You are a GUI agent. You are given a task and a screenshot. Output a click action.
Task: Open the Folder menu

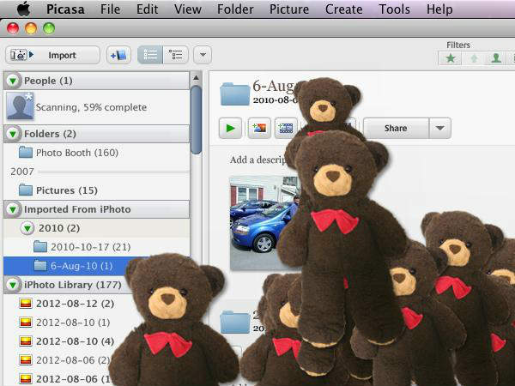235,9
